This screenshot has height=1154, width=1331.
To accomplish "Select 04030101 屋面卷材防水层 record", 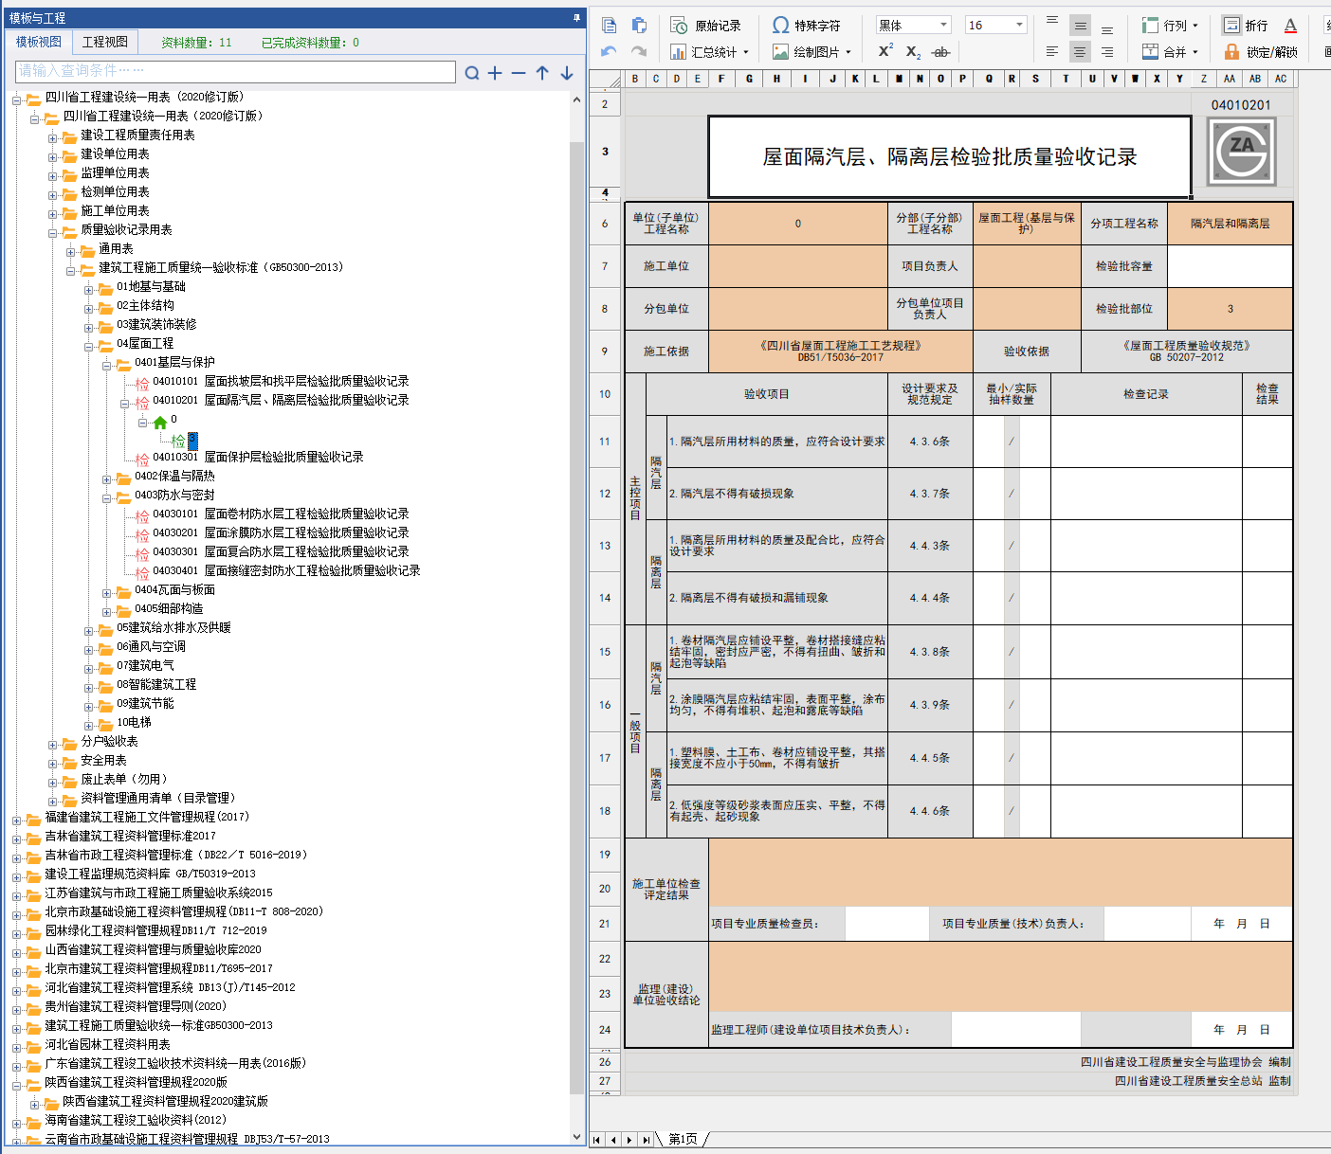I will pyautogui.click(x=281, y=514).
